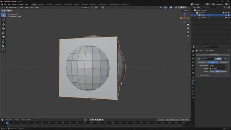Open the outliner filter dropdown
The height and width of the screenshot is (130, 231).
click(225, 7)
